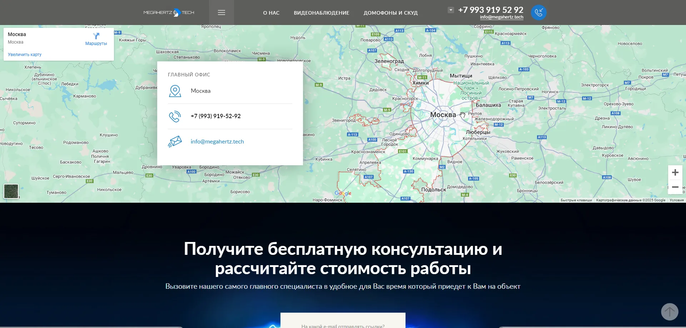Click the Можайск label on map

click(235, 172)
